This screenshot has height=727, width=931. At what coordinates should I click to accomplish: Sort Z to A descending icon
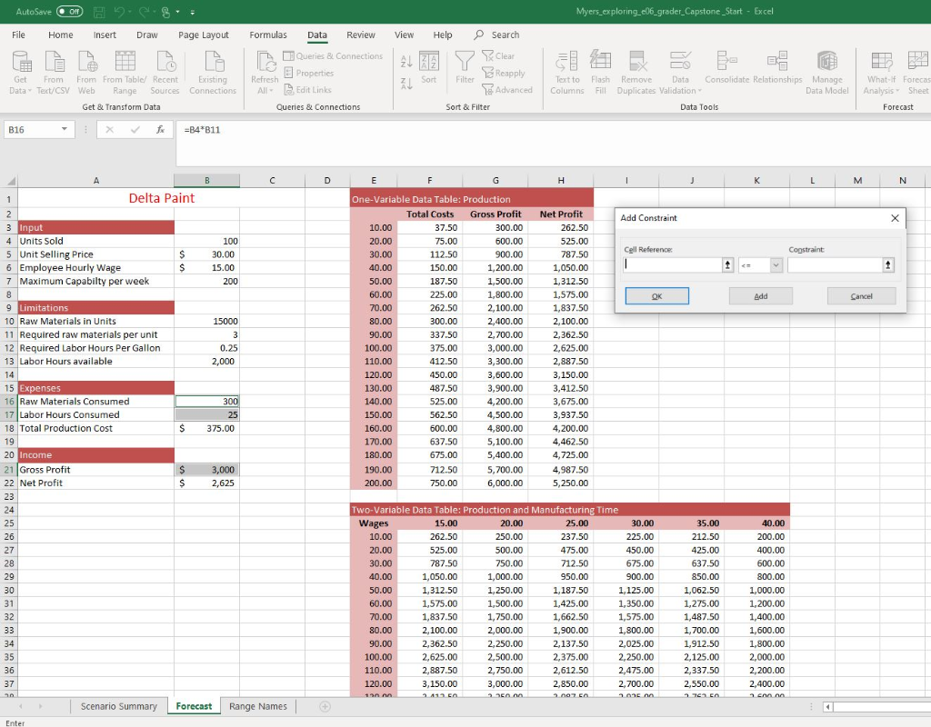click(x=406, y=84)
